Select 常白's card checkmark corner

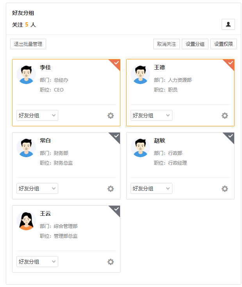[x=116, y=136]
